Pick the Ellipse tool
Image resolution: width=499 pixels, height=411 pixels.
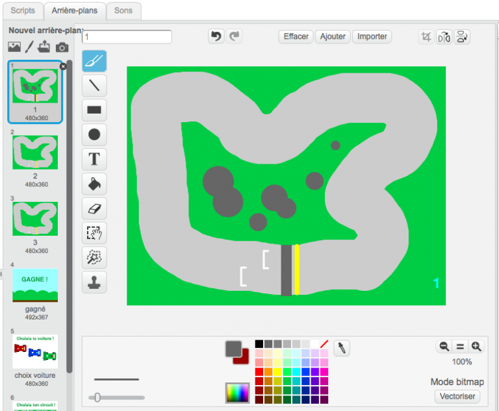tap(94, 134)
